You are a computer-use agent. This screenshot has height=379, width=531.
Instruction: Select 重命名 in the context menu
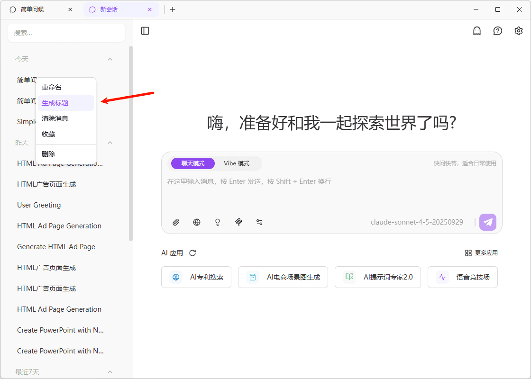(x=66, y=87)
